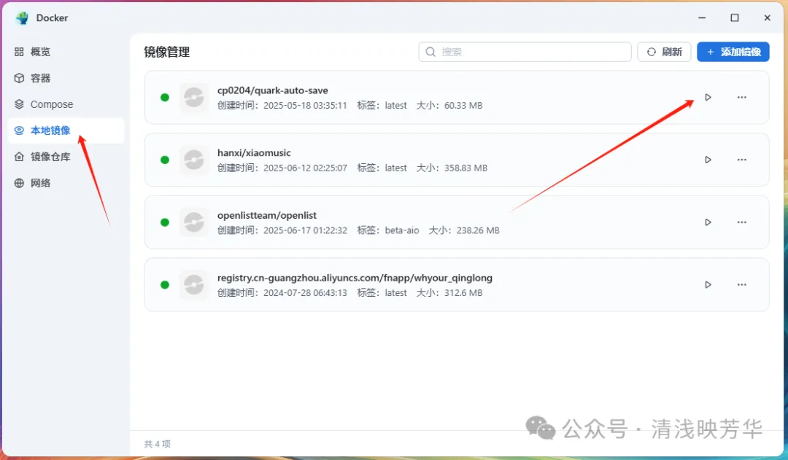Open the 概览 overview page

66,52
